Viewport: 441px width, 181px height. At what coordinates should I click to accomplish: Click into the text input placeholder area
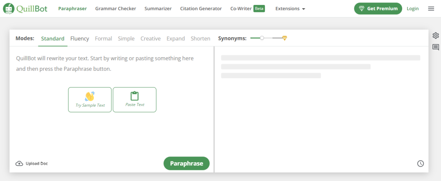105,64
